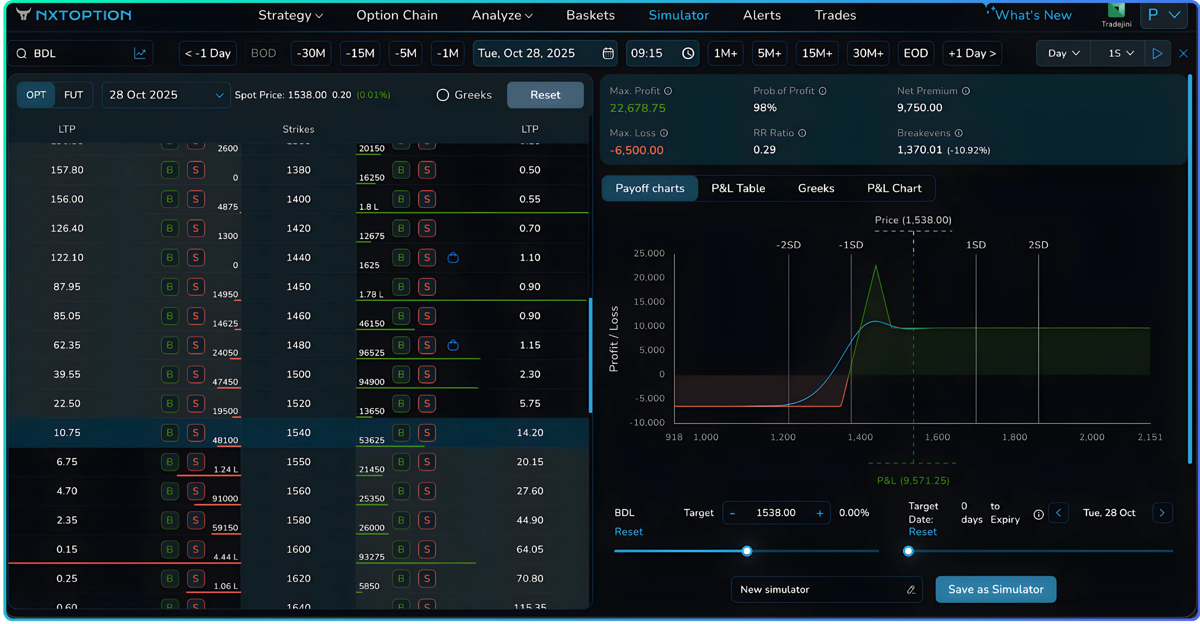1200x624 pixels.
Task: Click the basket icon on 1440 strike
Action: click(453, 257)
